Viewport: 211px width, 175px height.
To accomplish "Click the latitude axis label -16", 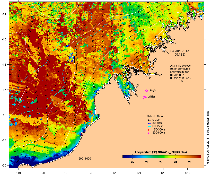I will [4, 65].
